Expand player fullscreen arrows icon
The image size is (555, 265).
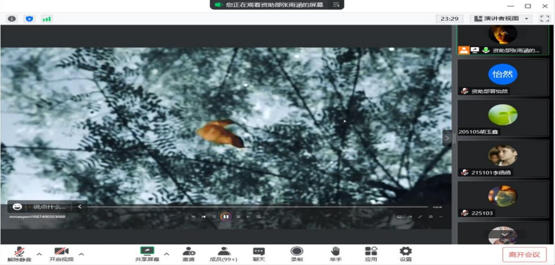(x=420, y=217)
